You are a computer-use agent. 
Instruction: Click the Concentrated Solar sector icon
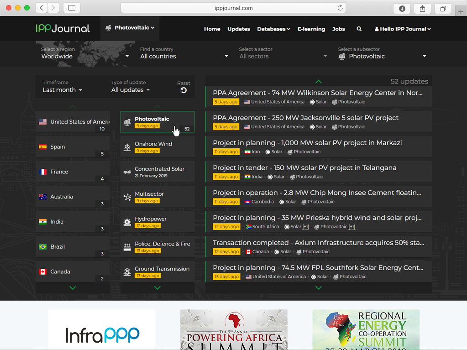click(x=127, y=172)
